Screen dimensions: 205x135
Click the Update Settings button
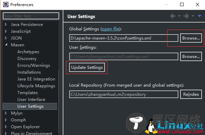[x=87, y=67]
